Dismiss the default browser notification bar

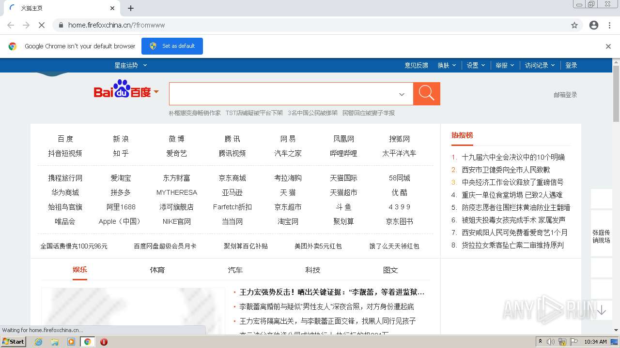pyautogui.click(x=608, y=46)
